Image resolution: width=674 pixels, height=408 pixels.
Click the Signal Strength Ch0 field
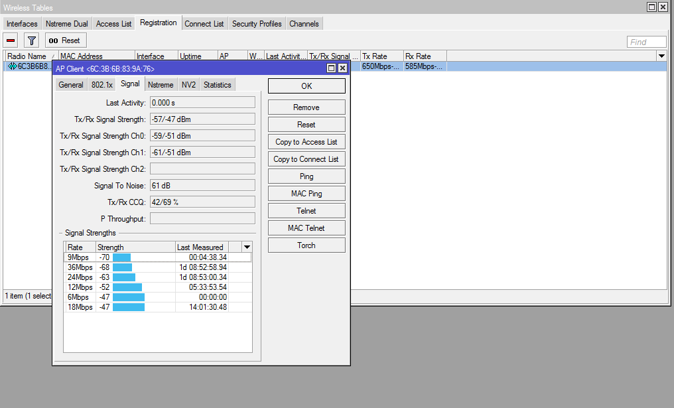pos(202,136)
